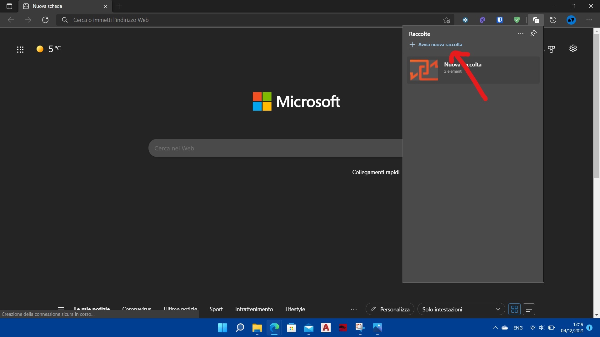Open the purple extension icon in the toolbar
The image size is (600, 337).
coord(482,20)
